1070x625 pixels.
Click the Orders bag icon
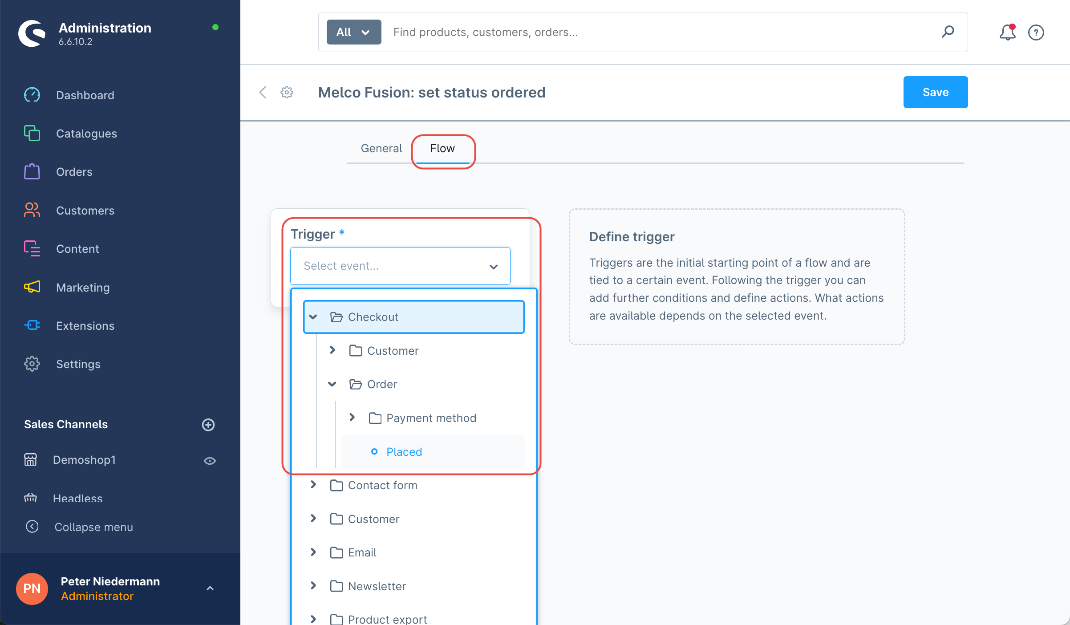coord(32,171)
